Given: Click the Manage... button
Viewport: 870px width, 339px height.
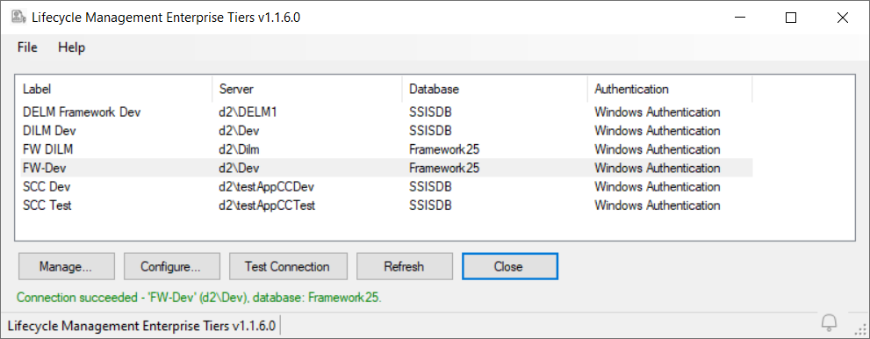Looking at the screenshot, I should [x=67, y=266].
